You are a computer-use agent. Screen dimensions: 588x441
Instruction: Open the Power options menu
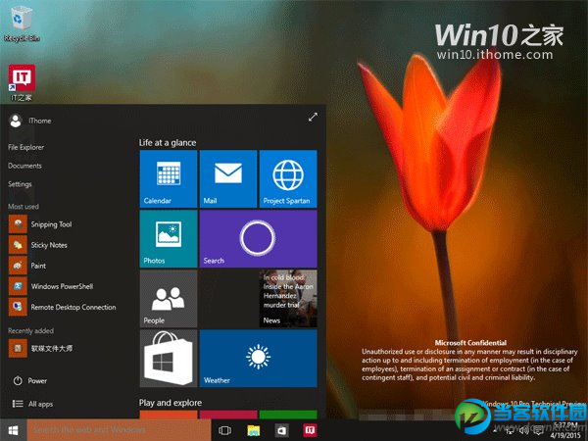click(37, 380)
